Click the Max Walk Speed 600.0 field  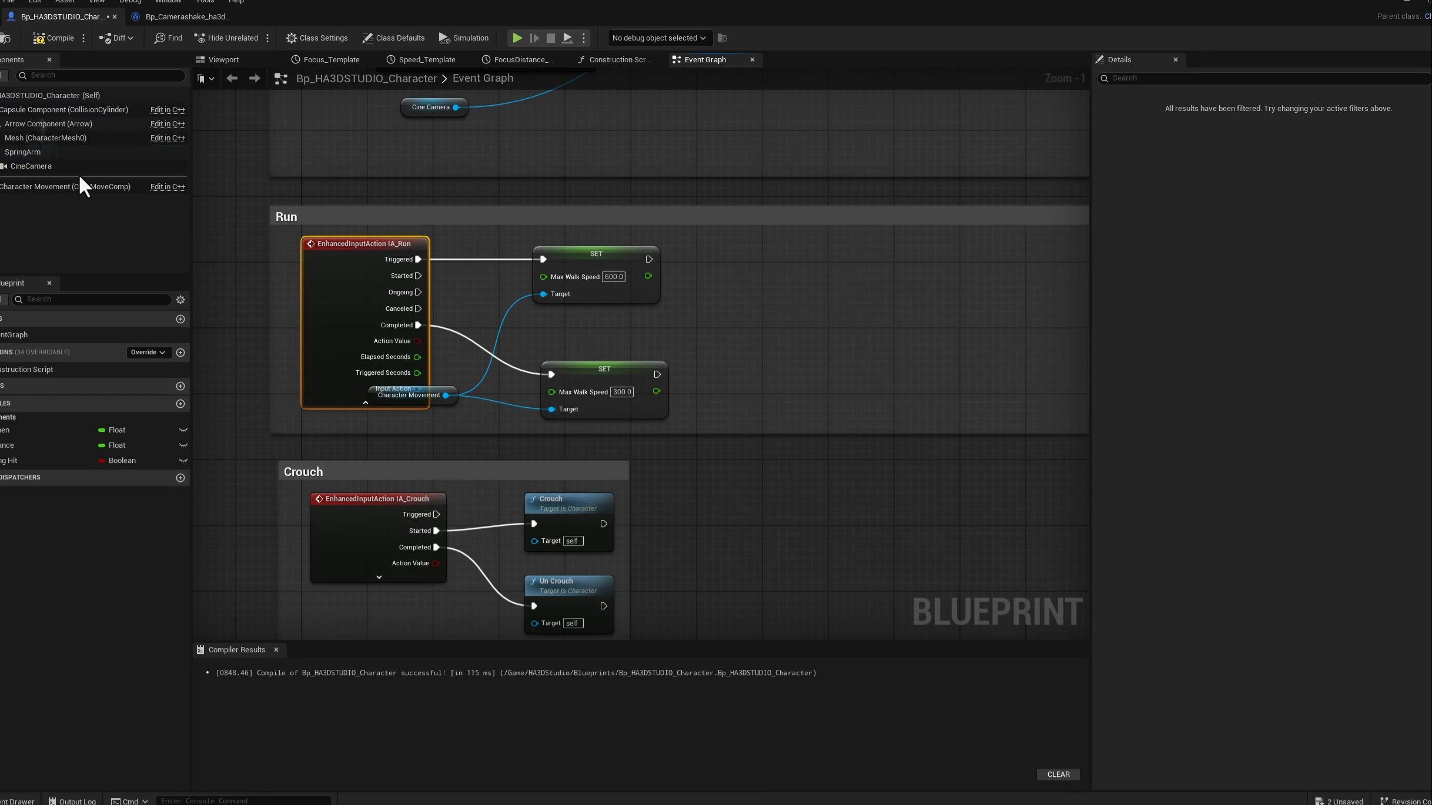pos(613,277)
